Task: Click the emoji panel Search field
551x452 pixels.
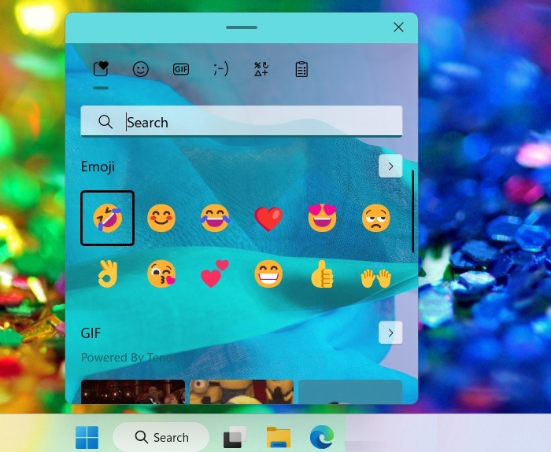Action: pyautogui.click(x=242, y=121)
